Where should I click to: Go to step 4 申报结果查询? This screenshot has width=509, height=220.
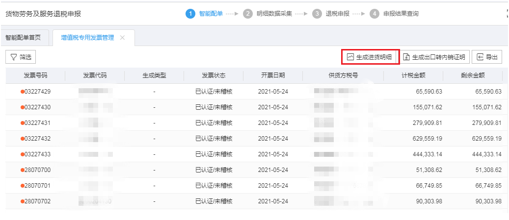(395, 14)
